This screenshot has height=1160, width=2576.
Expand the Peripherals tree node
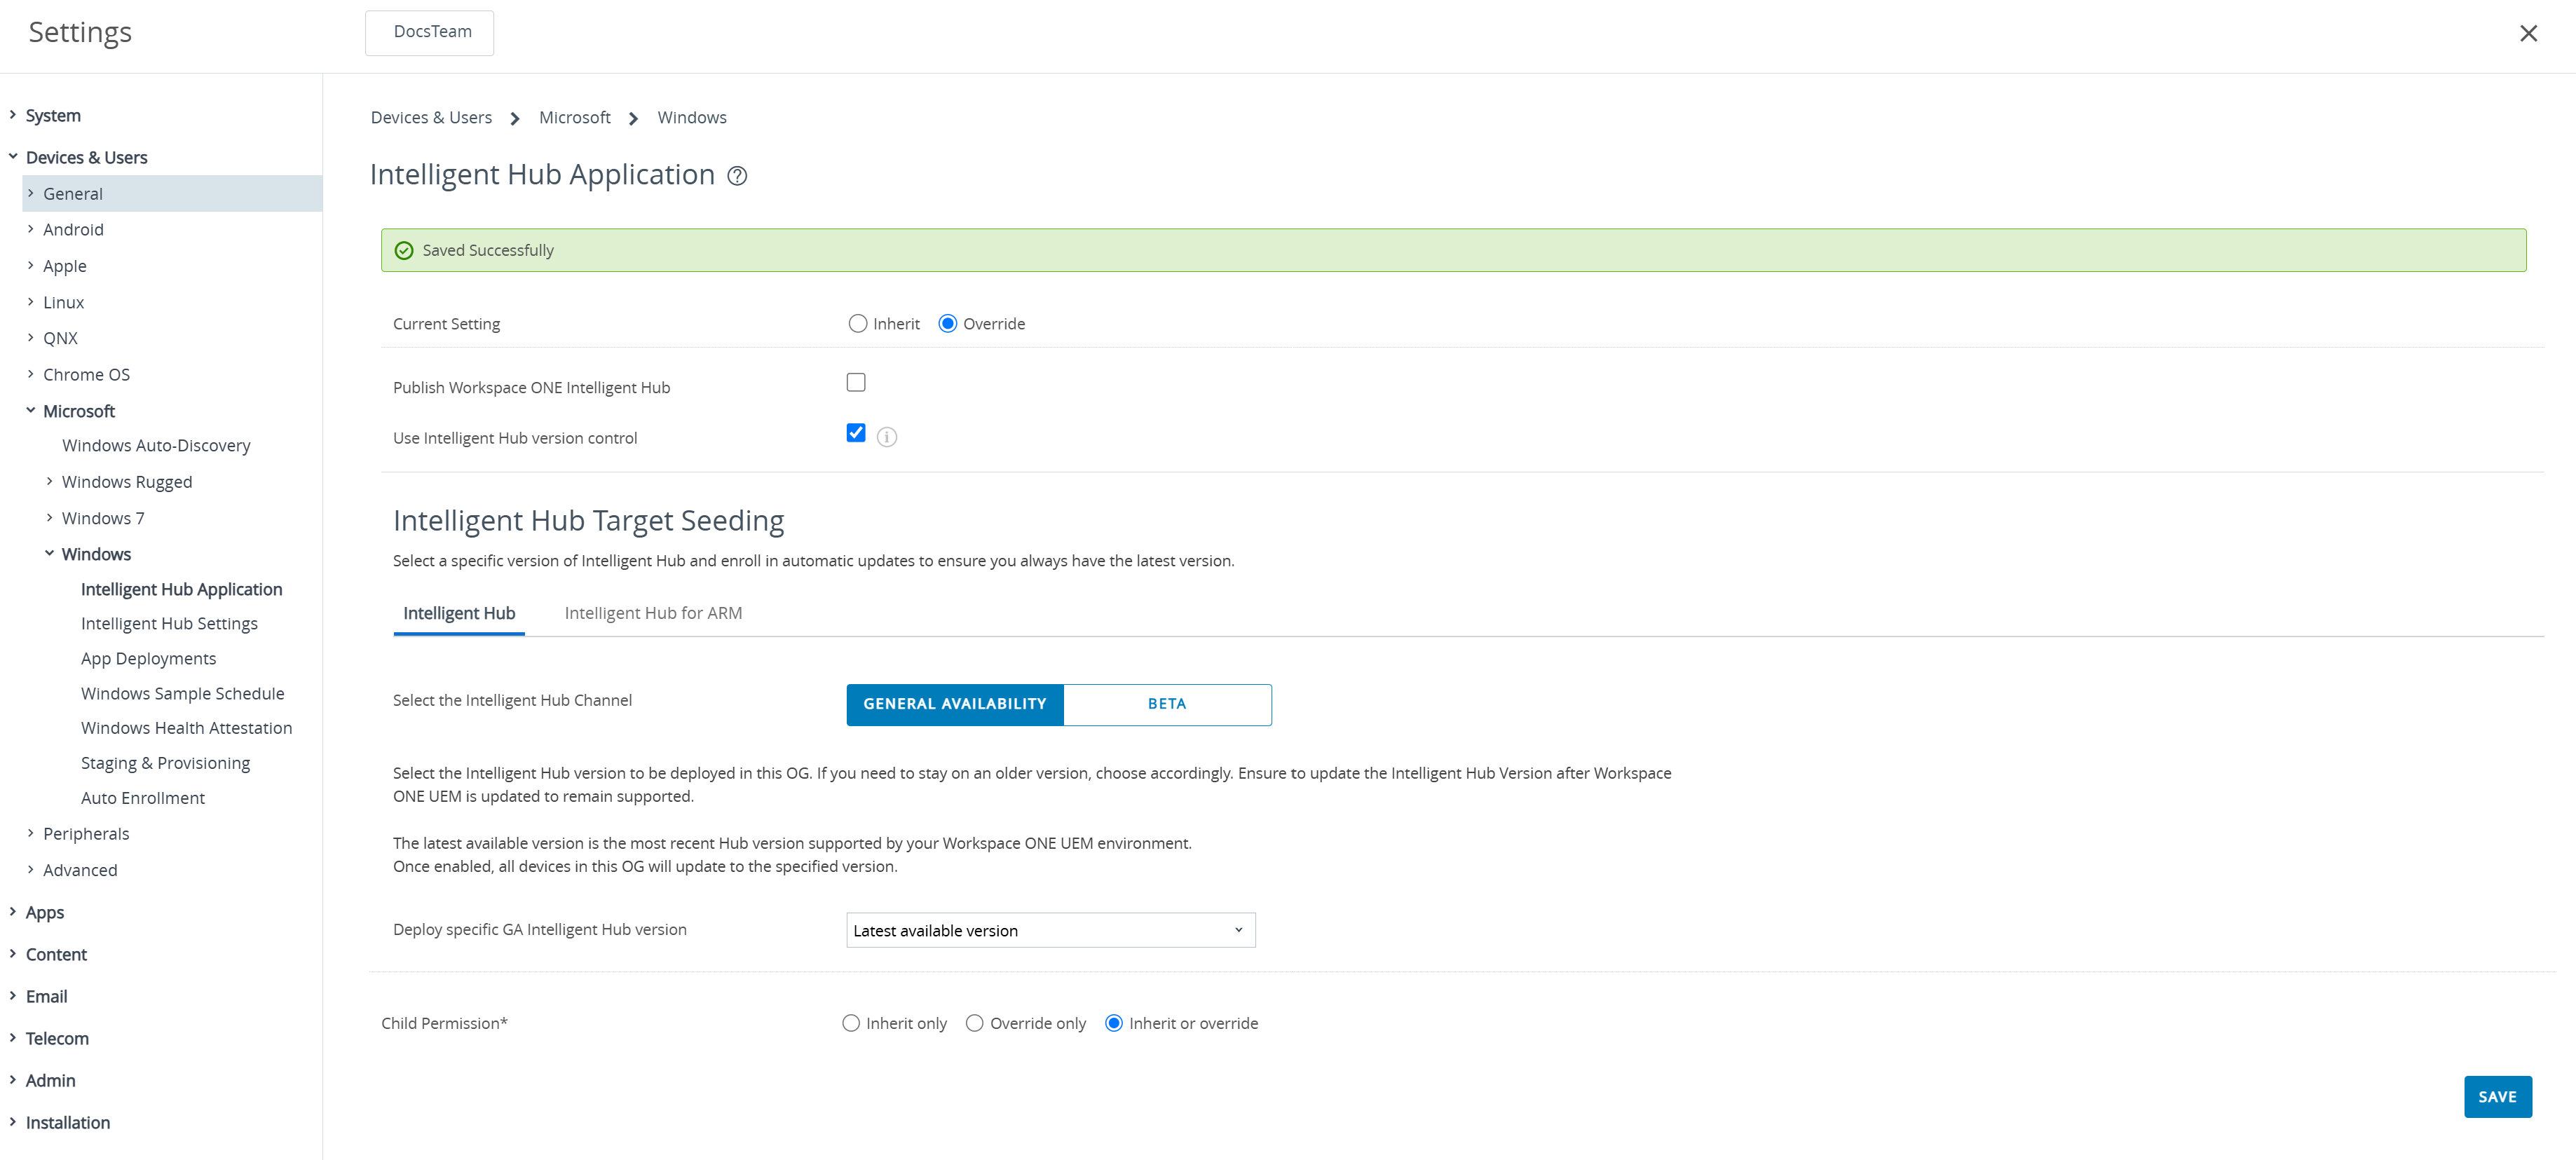(x=30, y=834)
